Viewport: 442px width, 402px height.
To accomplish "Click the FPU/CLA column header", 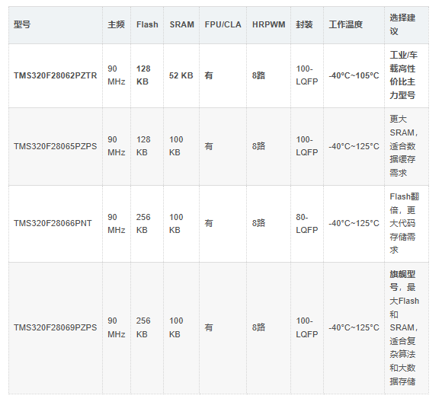I will click(223, 24).
